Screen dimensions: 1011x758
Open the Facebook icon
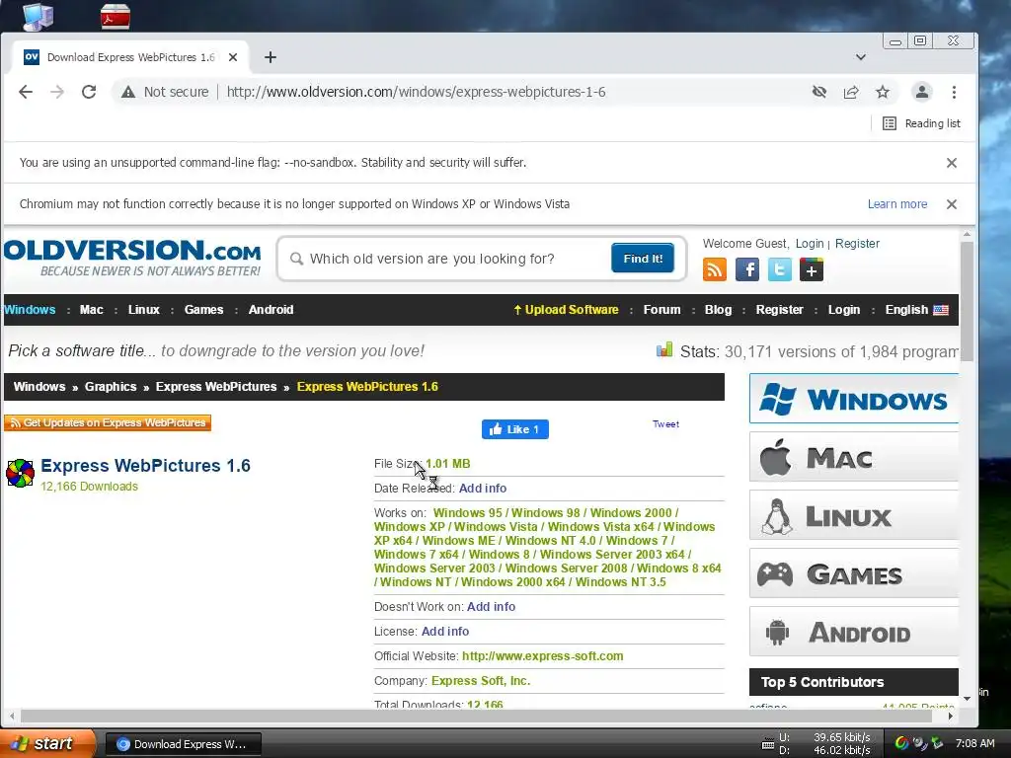click(746, 269)
